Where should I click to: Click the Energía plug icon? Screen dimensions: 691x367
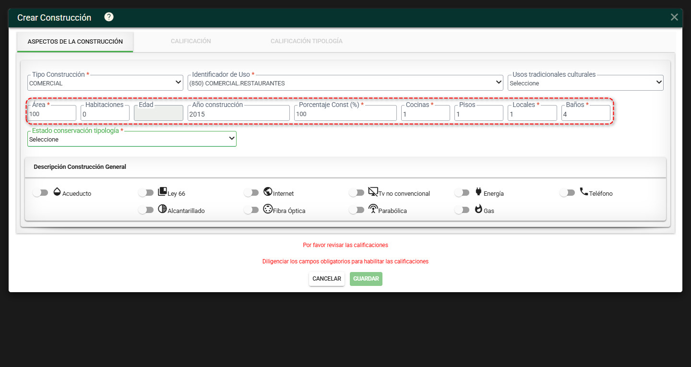(x=478, y=191)
